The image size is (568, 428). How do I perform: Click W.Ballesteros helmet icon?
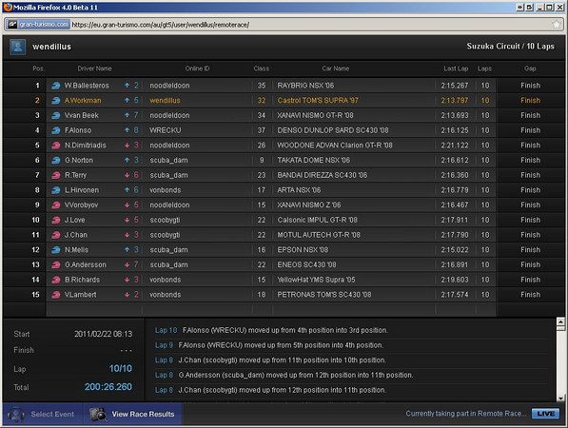point(56,86)
